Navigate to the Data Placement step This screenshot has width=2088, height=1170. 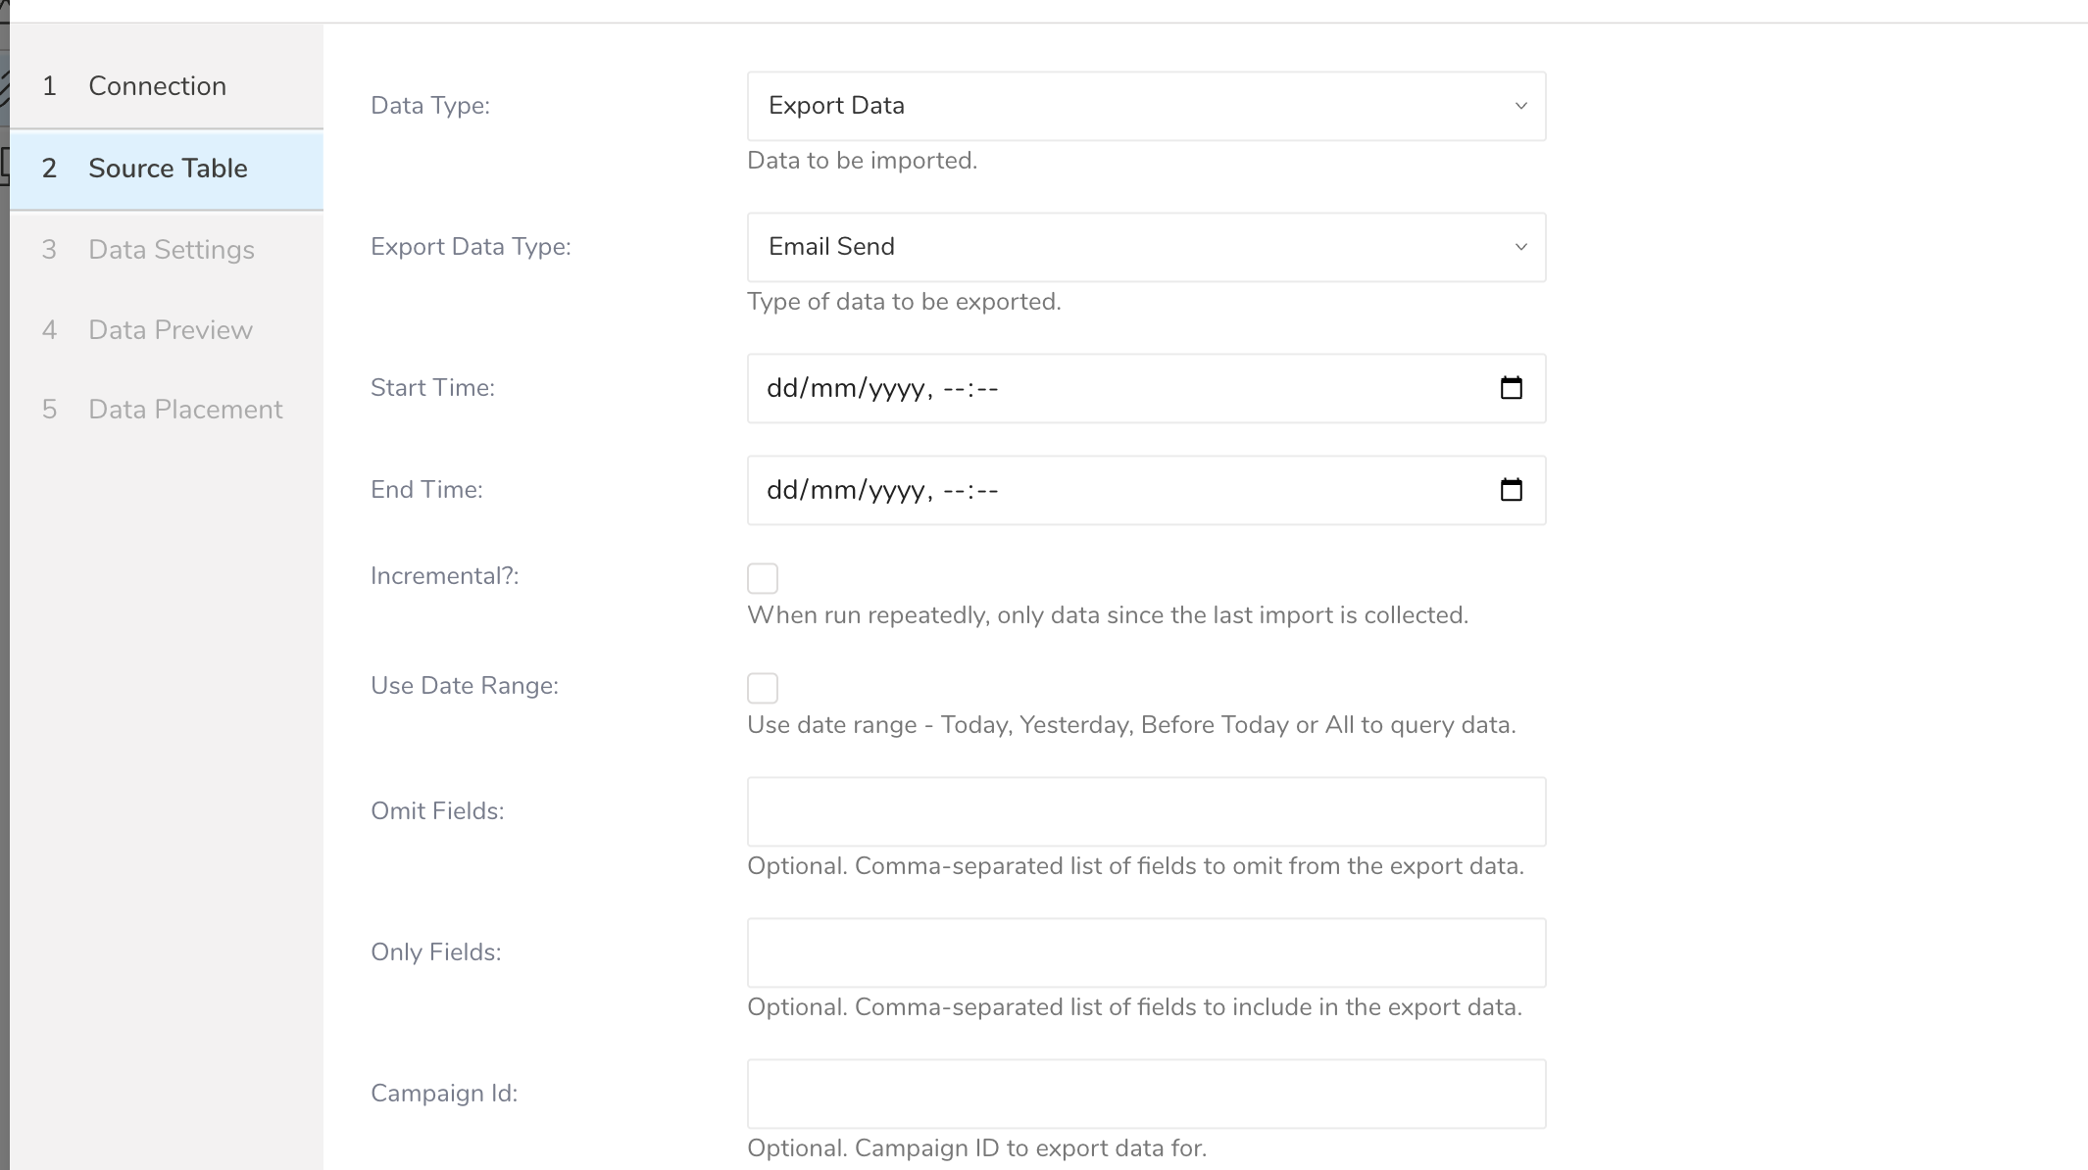[x=185, y=410]
